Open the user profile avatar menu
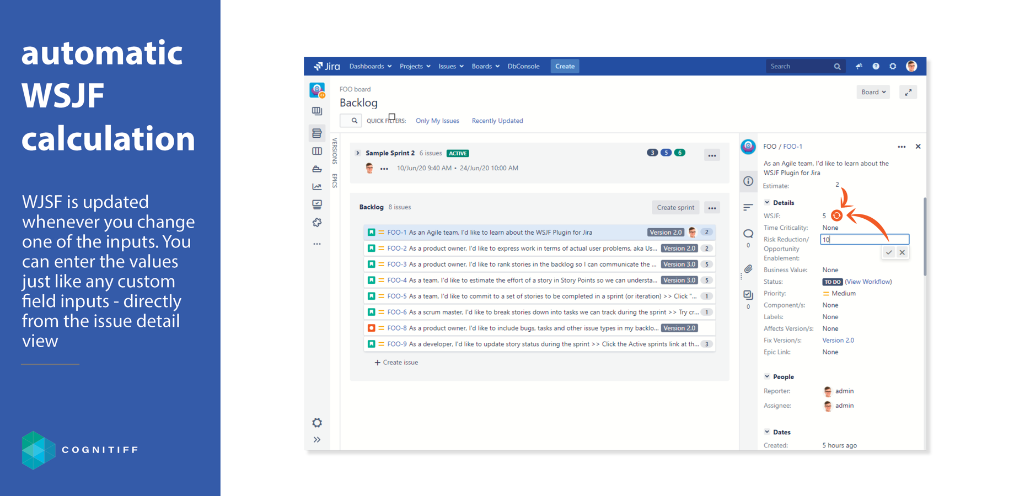Screen dimensions: 1014x496 (x=911, y=66)
